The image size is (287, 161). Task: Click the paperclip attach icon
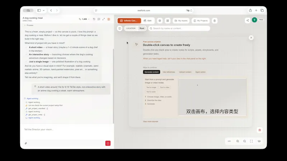tap(26, 143)
